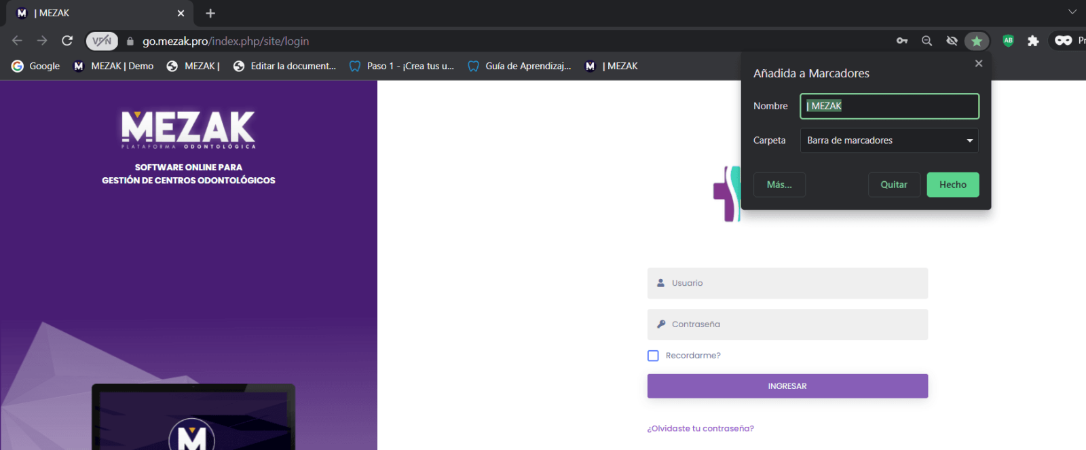The image size is (1086, 450).
Task: Reload the page with refresh icon
Action: click(x=67, y=41)
